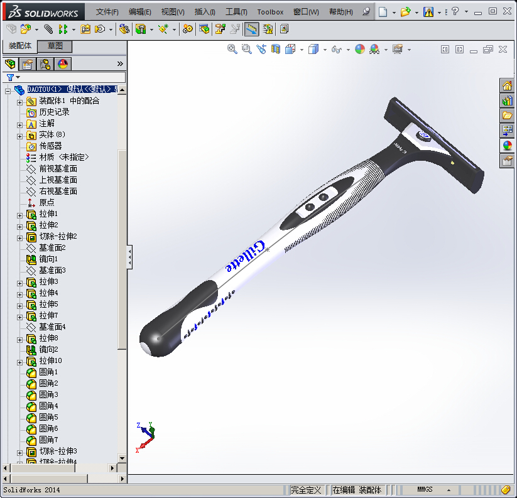Open the 帮助(H) menu
Screen dimensions: 517x498
pyautogui.click(x=341, y=12)
